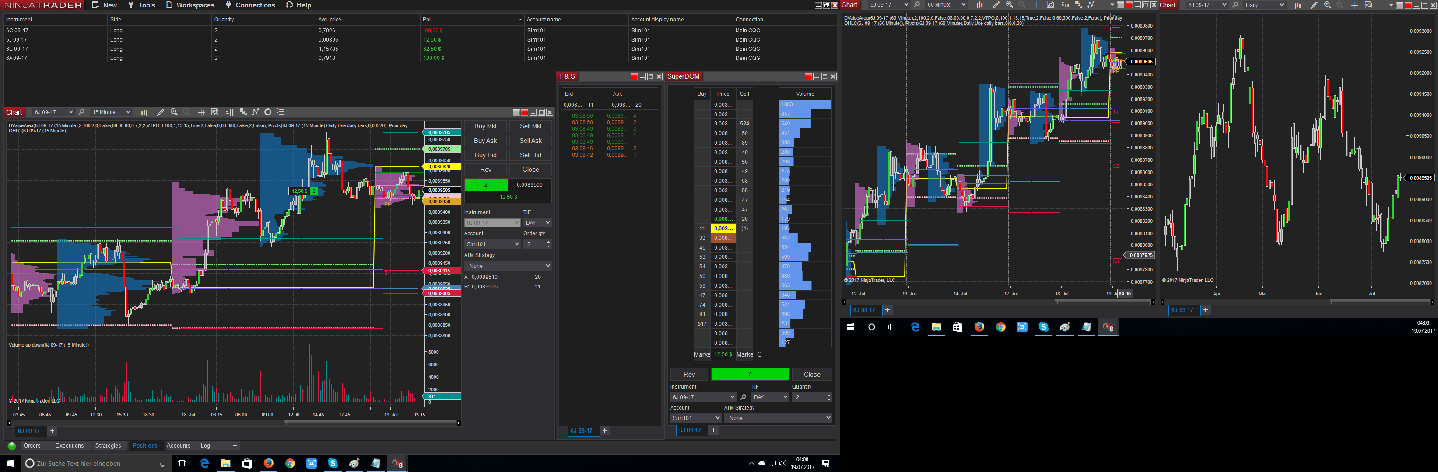Toggle crosshair icon in 15 Minute chart toolbar
This screenshot has width=1438, height=472.
(x=201, y=112)
